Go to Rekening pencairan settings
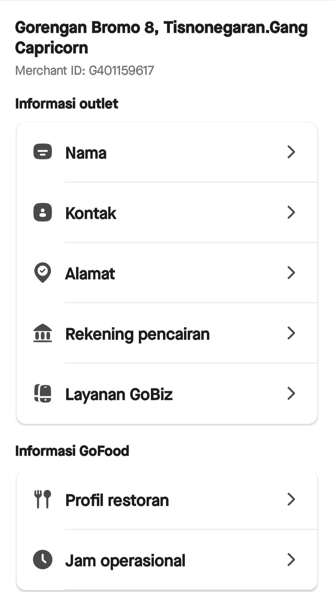Image resolution: width=334 pixels, height=594 pixels. pyautogui.click(x=138, y=334)
